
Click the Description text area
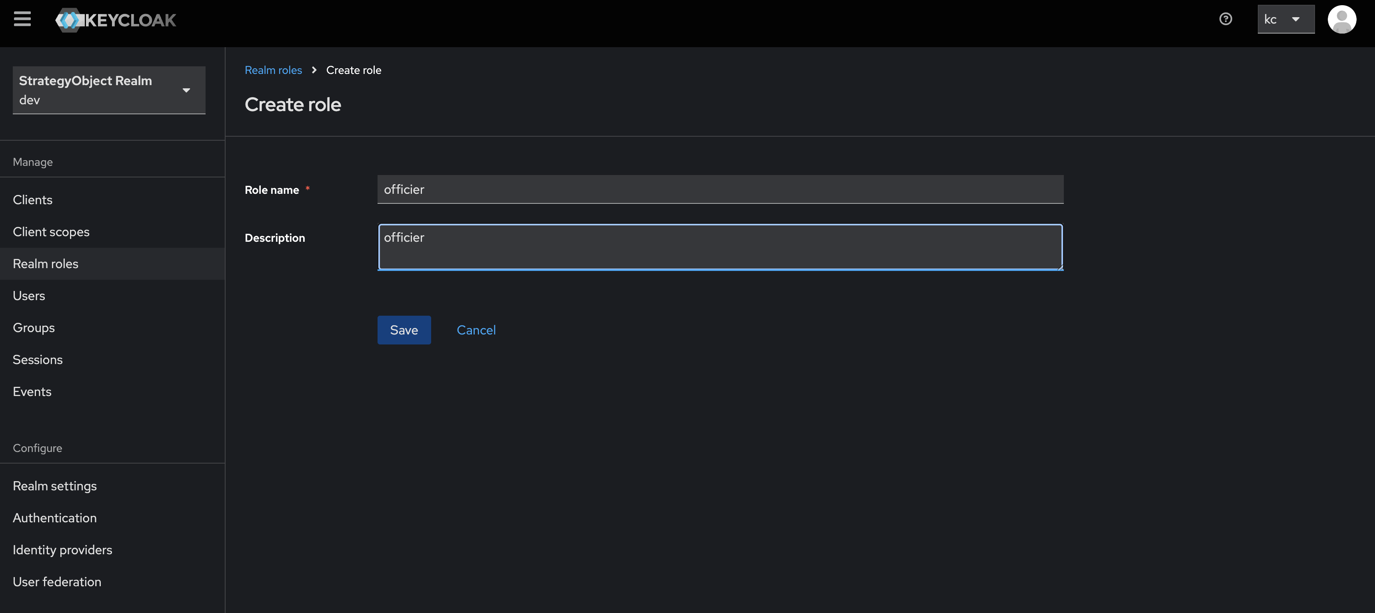click(x=719, y=247)
